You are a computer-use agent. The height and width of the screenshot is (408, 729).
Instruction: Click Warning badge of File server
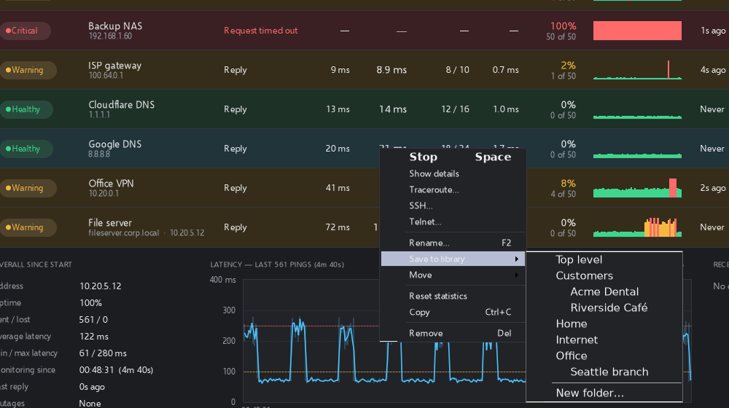pyautogui.click(x=27, y=228)
